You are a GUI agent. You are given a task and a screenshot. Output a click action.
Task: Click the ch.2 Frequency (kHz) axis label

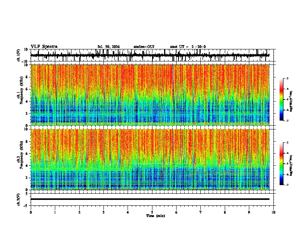pos(20,155)
